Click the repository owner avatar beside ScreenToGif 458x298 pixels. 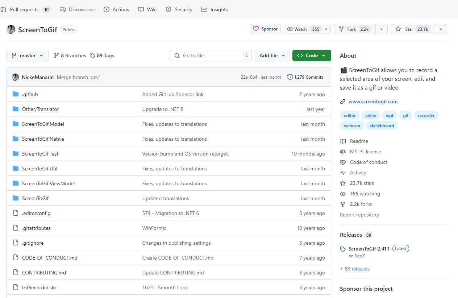point(11,29)
